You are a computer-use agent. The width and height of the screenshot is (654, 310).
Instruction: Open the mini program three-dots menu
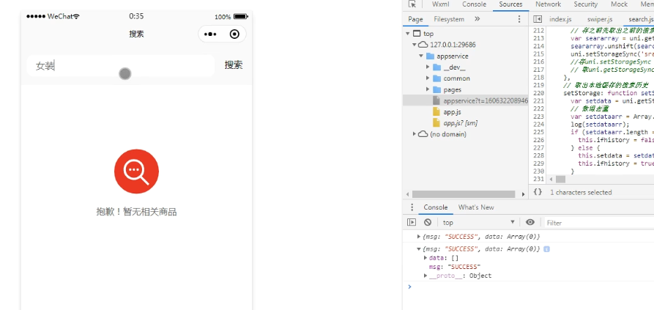click(210, 34)
